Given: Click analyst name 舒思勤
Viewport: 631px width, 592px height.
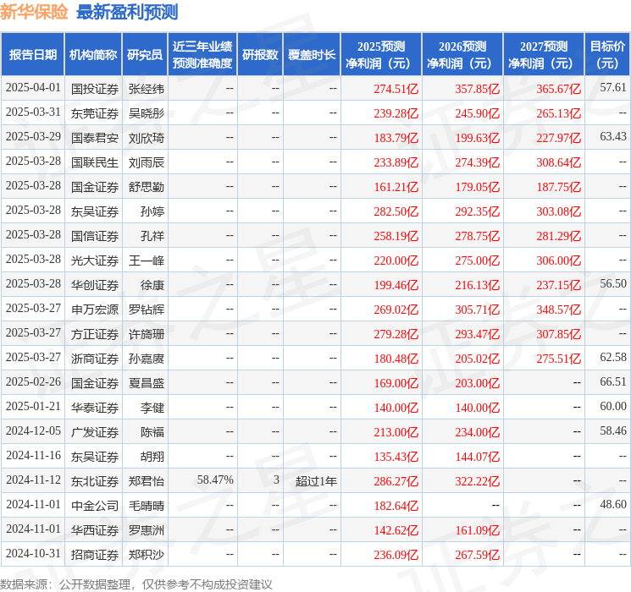Looking at the screenshot, I should pyautogui.click(x=146, y=187).
